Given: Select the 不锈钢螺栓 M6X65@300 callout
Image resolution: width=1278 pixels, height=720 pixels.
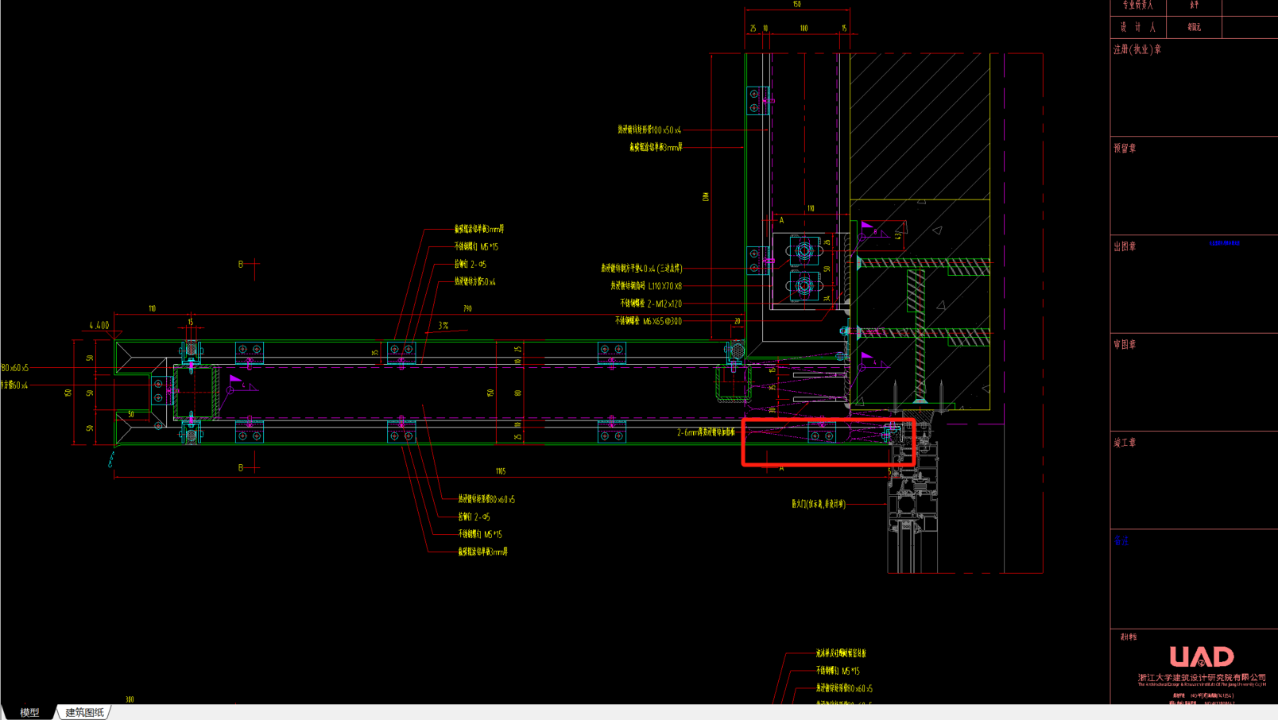Looking at the screenshot, I should point(649,321).
